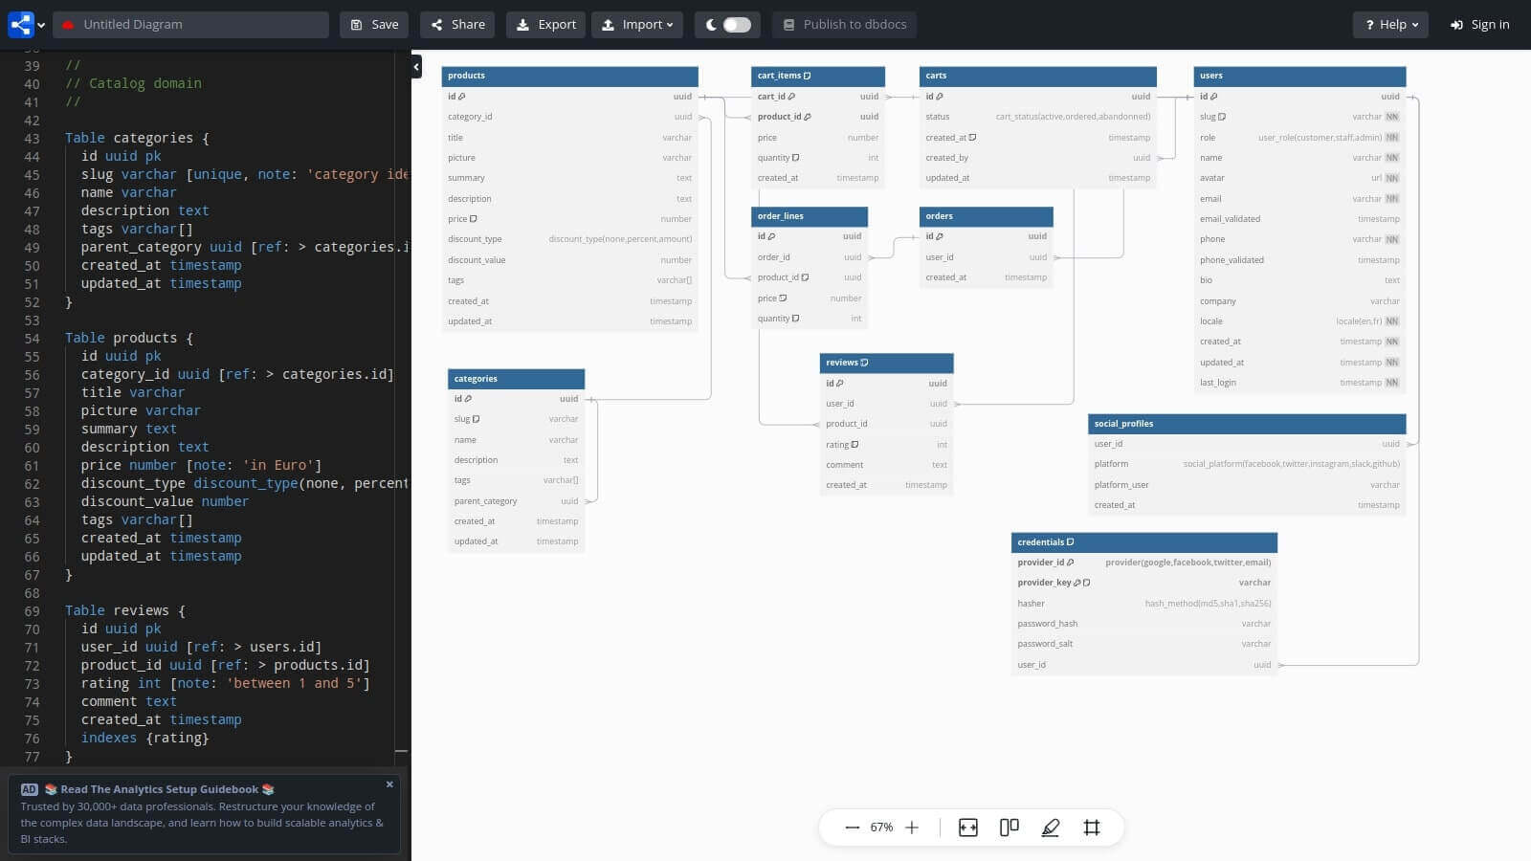The image size is (1531, 861).
Task: Expand the Help menu
Action: click(1390, 24)
